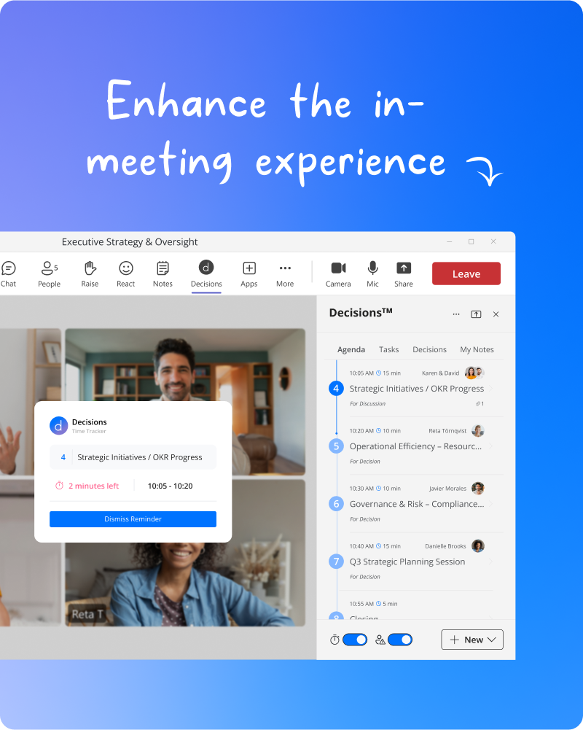This screenshot has width=583, height=730.
Task: Open the More options toolbar menu
Action: tap(285, 273)
